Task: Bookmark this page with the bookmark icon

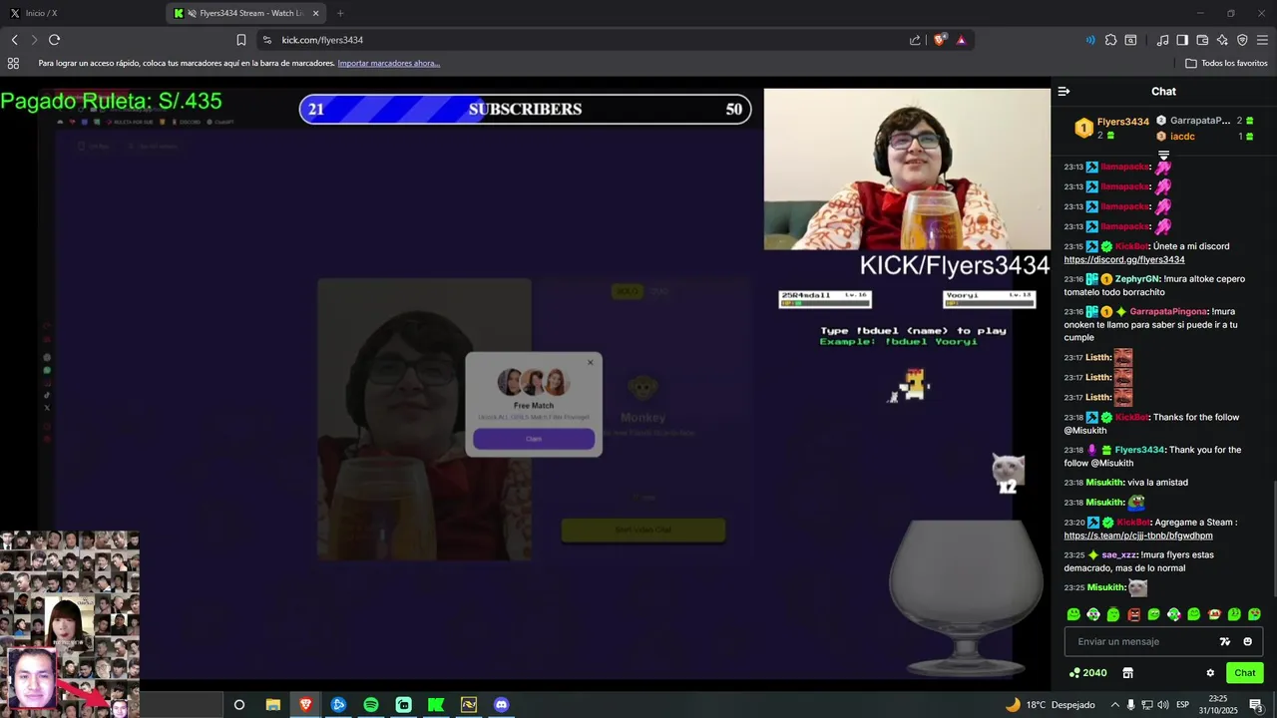Action: point(240,40)
